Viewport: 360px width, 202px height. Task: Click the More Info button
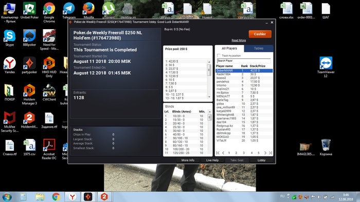coord(188,160)
